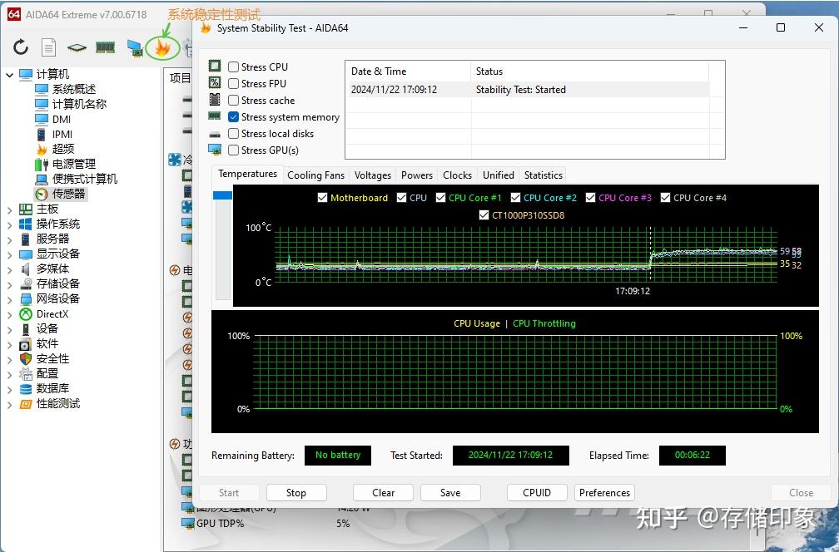Expand the 显示设备 tree node
Screen dimensions: 839x552
10,254
